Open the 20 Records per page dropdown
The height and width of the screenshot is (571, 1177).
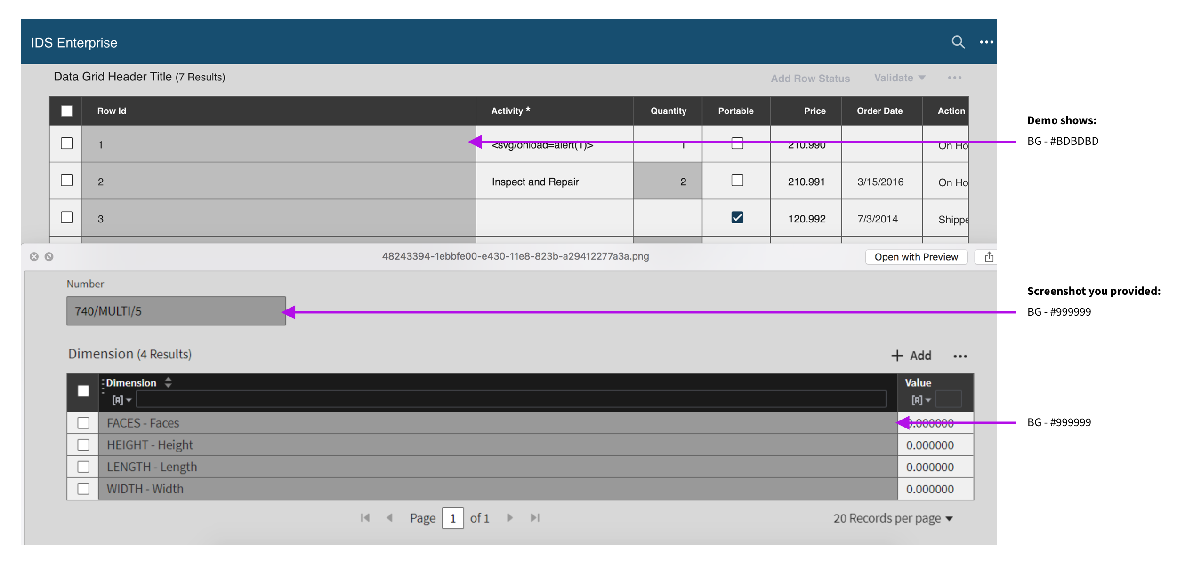tap(893, 518)
